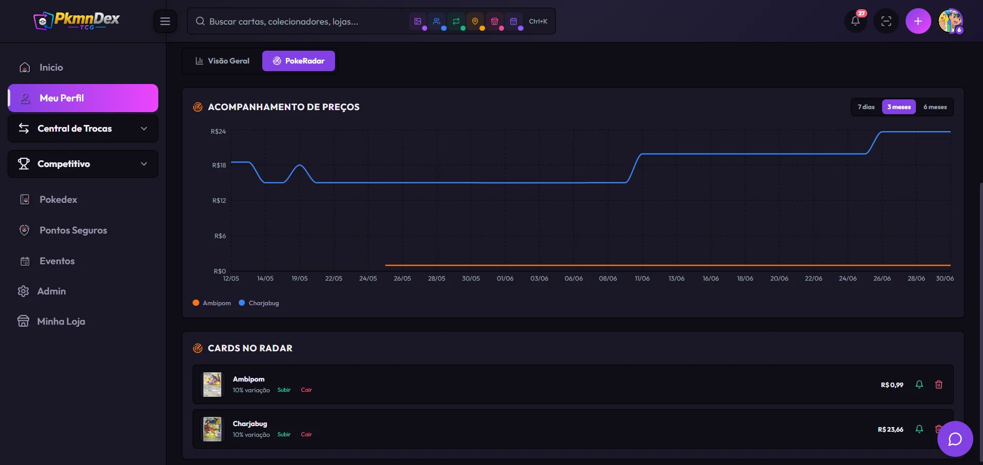Select the location pin filter in search bar

[475, 22]
